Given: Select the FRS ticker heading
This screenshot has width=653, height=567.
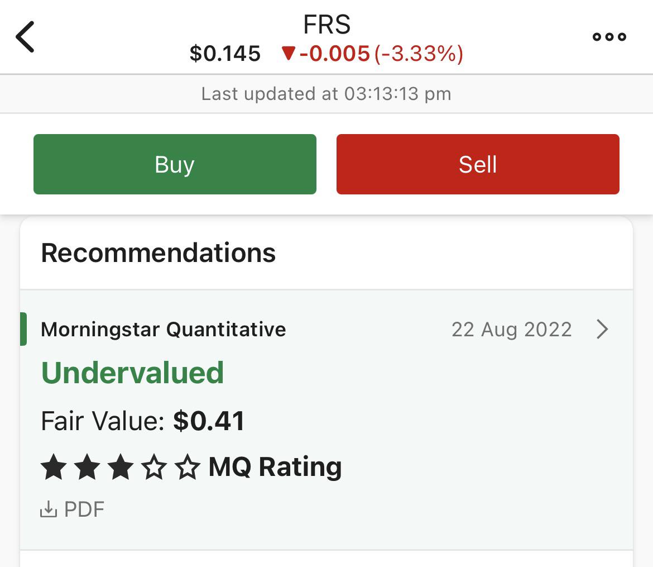Looking at the screenshot, I should coord(326,25).
